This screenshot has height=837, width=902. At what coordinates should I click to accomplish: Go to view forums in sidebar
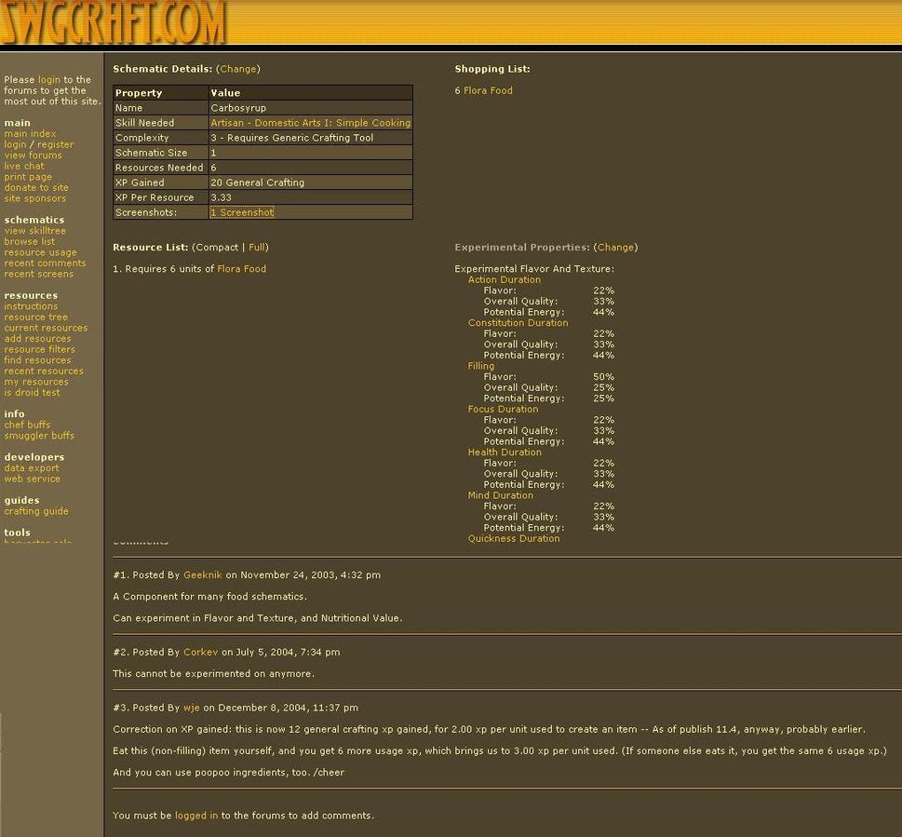coord(33,155)
